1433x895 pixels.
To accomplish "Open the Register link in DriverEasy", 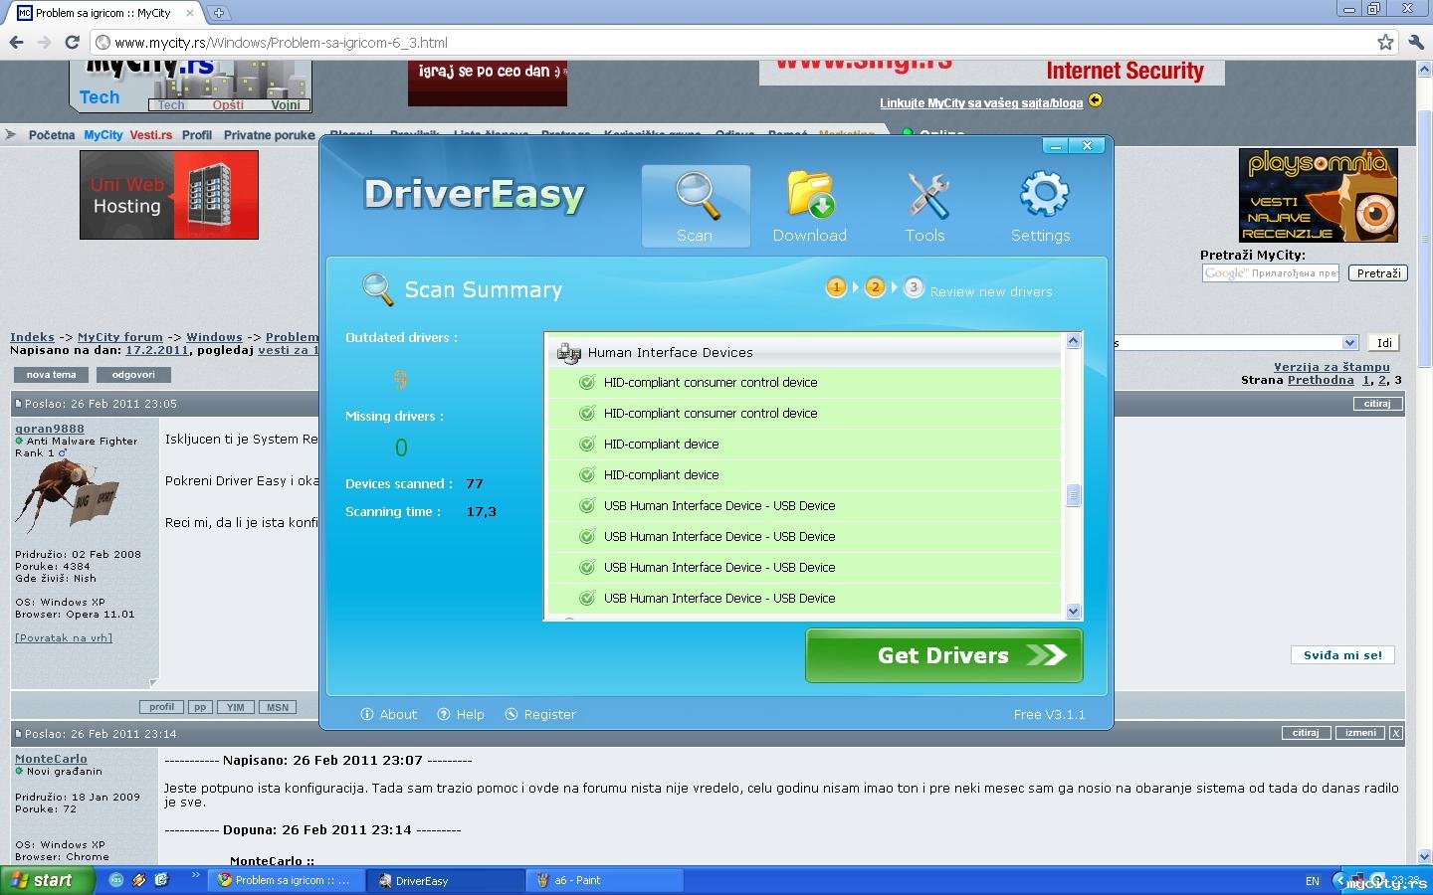I will pyautogui.click(x=540, y=714).
